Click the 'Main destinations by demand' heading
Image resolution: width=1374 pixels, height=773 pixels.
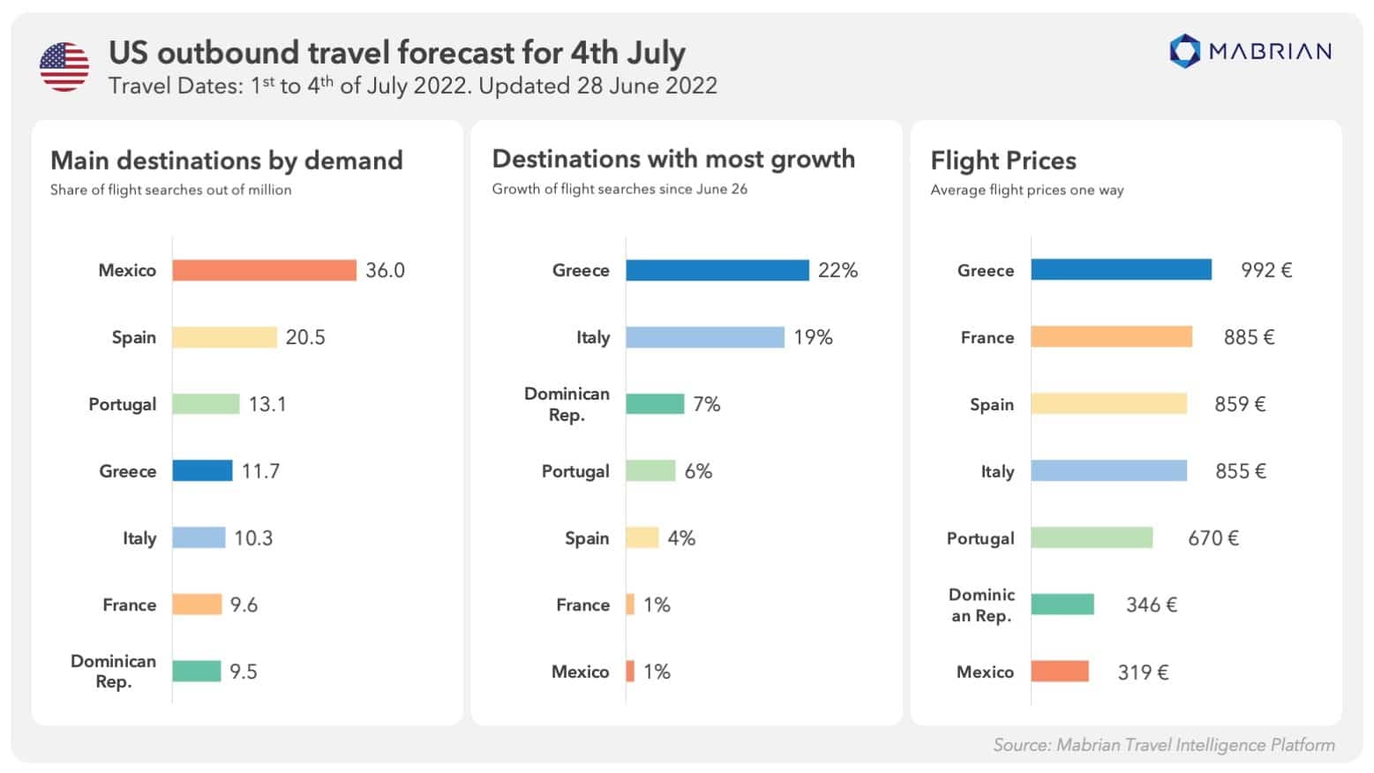coord(226,161)
